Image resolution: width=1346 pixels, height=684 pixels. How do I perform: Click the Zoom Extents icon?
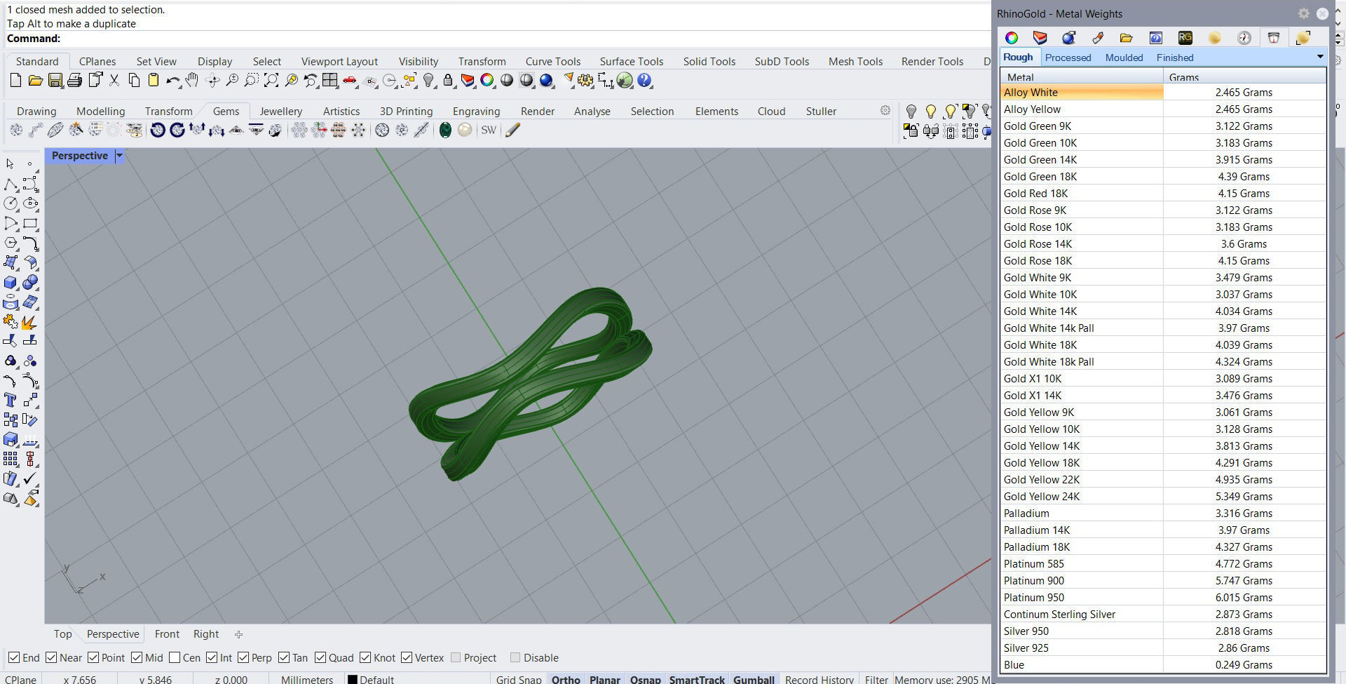click(271, 81)
